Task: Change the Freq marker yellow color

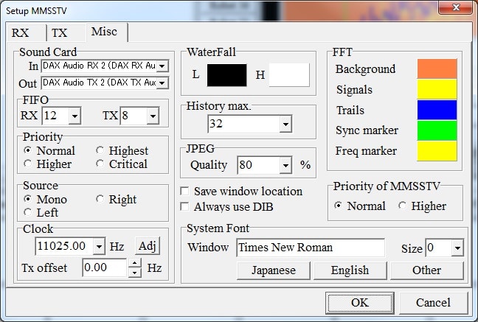Action: (x=437, y=151)
